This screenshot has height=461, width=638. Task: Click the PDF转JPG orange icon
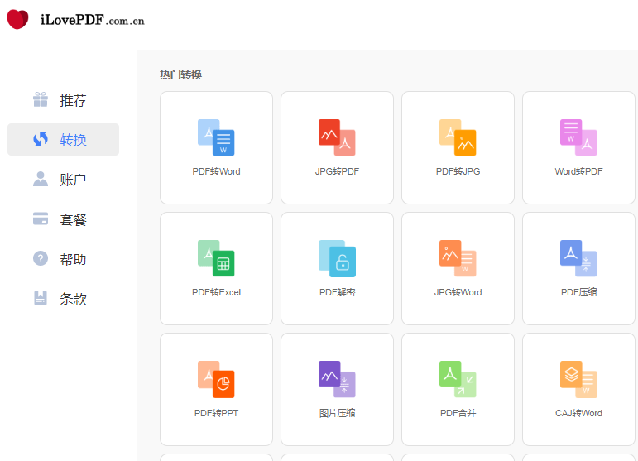pyautogui.click(x=458, y=137)
